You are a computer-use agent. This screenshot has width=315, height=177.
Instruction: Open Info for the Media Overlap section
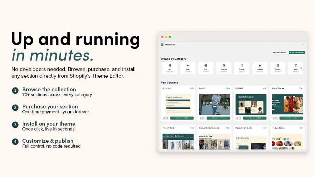[x=275, y=118]
